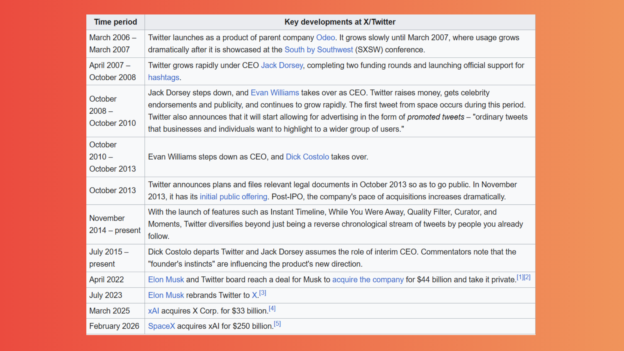Click Elon Musk link in July 2023 row
624x351 pixels.
[166, 295]
